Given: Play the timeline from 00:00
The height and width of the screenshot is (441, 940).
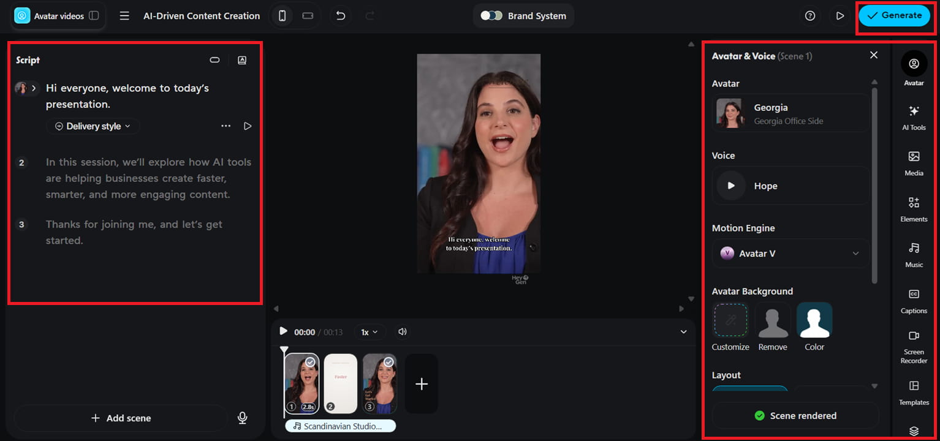Looking at the screenshot, I should [283, 331].
